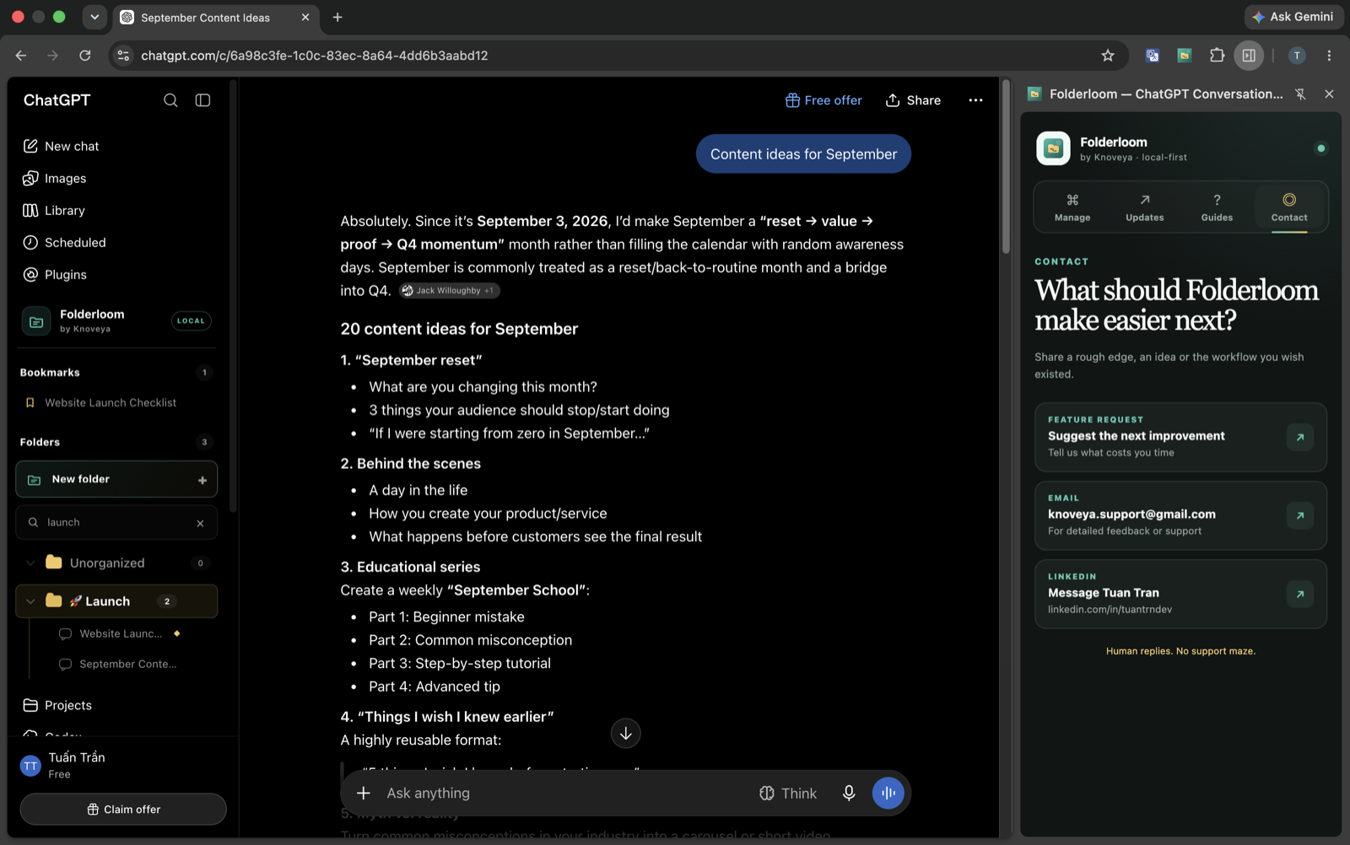This screenshot has height=845, width=1350.
Task: Click the Folderloom logo in sidebar
Action: coord(36,320)
